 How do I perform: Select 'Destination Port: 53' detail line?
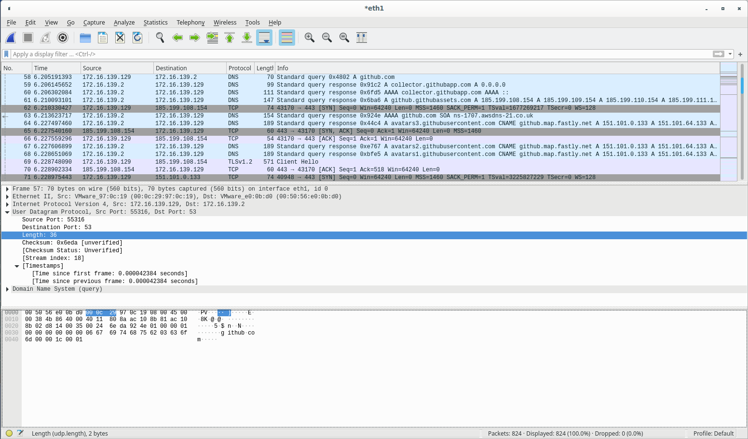point(56,227)
